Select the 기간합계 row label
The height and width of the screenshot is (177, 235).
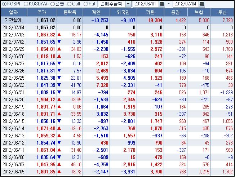[x=13, y=20]
